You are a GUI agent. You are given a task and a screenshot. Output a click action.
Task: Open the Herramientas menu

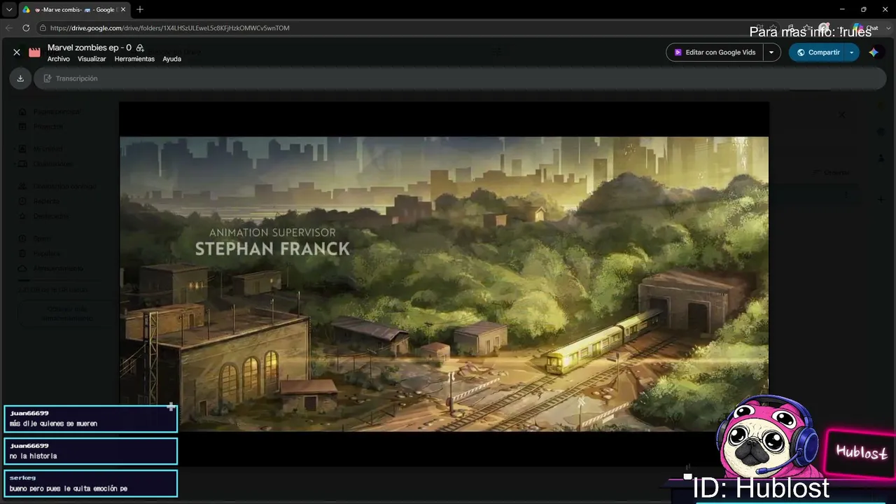tap(134, 59)
